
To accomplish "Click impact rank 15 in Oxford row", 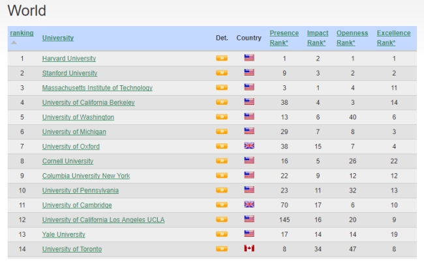I will click(x=318, y=146).
